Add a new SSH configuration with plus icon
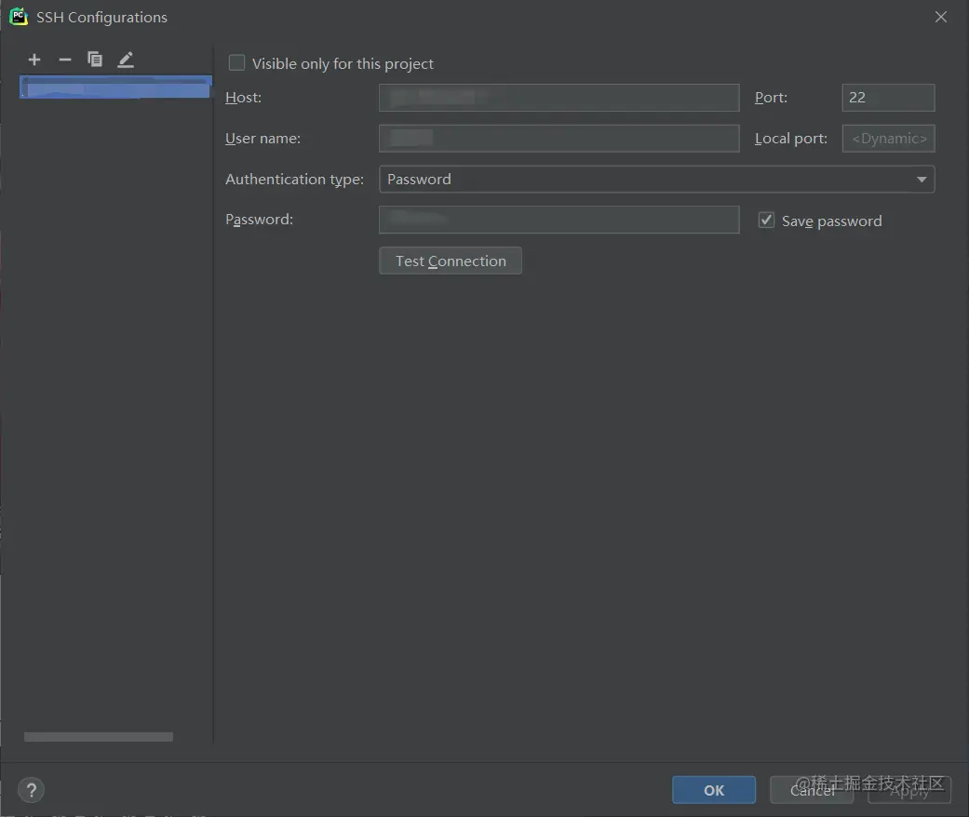The width and height of the screenshot is (969, 817). tap(34, 59)
